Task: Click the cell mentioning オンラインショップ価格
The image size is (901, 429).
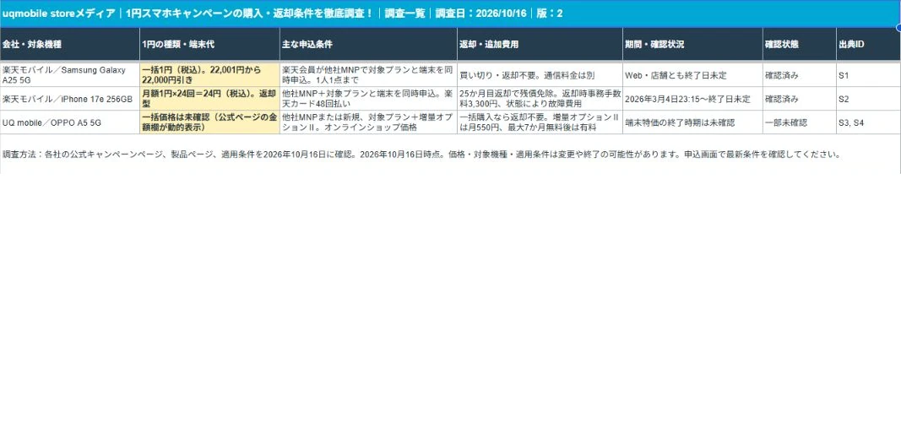Action: click(368, 122)
